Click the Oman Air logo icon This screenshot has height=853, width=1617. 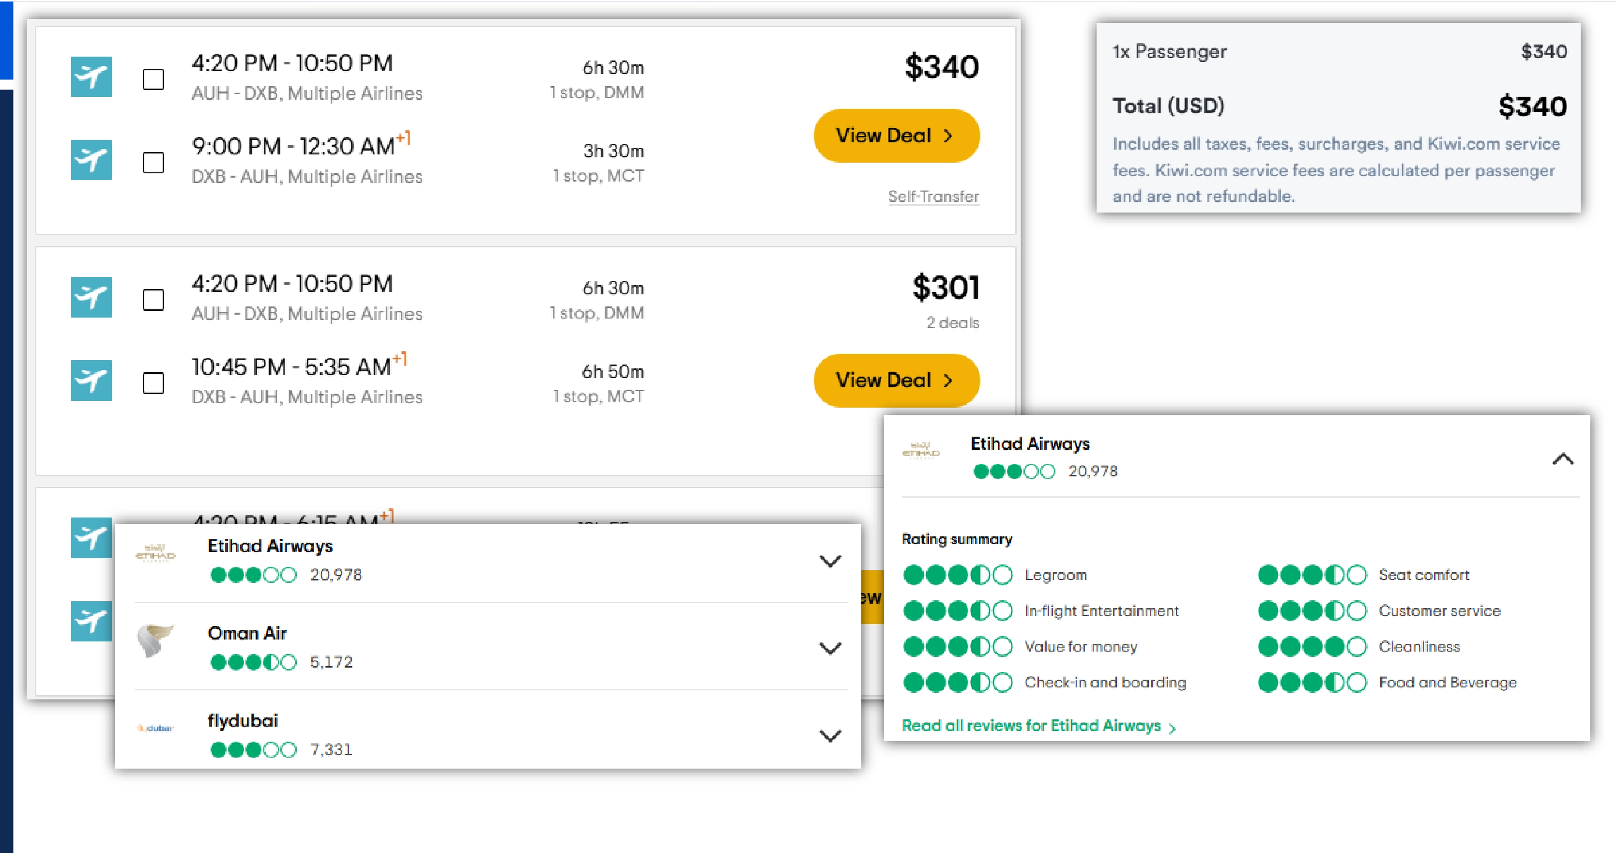click(x=154, y=641)
